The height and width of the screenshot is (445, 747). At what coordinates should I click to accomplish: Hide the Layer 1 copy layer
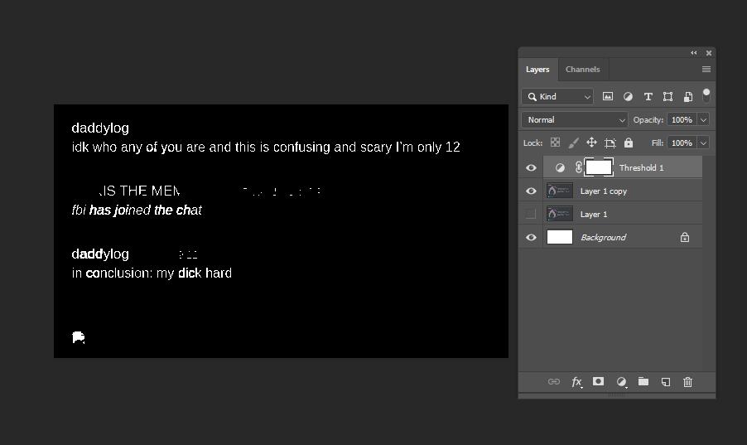point(531,191)
